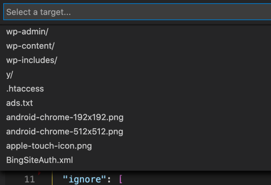Select ads.txt in the list
Screen dimensions: 271x185
tap(19, 103)
